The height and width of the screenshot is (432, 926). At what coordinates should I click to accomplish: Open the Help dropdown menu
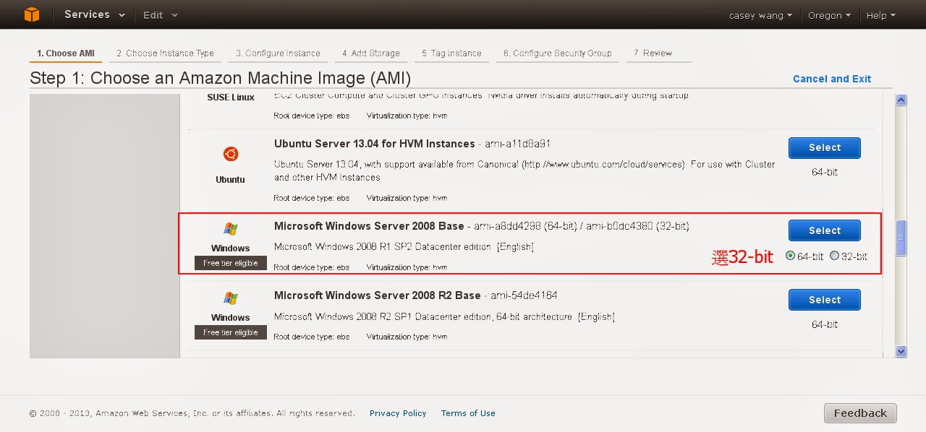(x=880, y=15)
